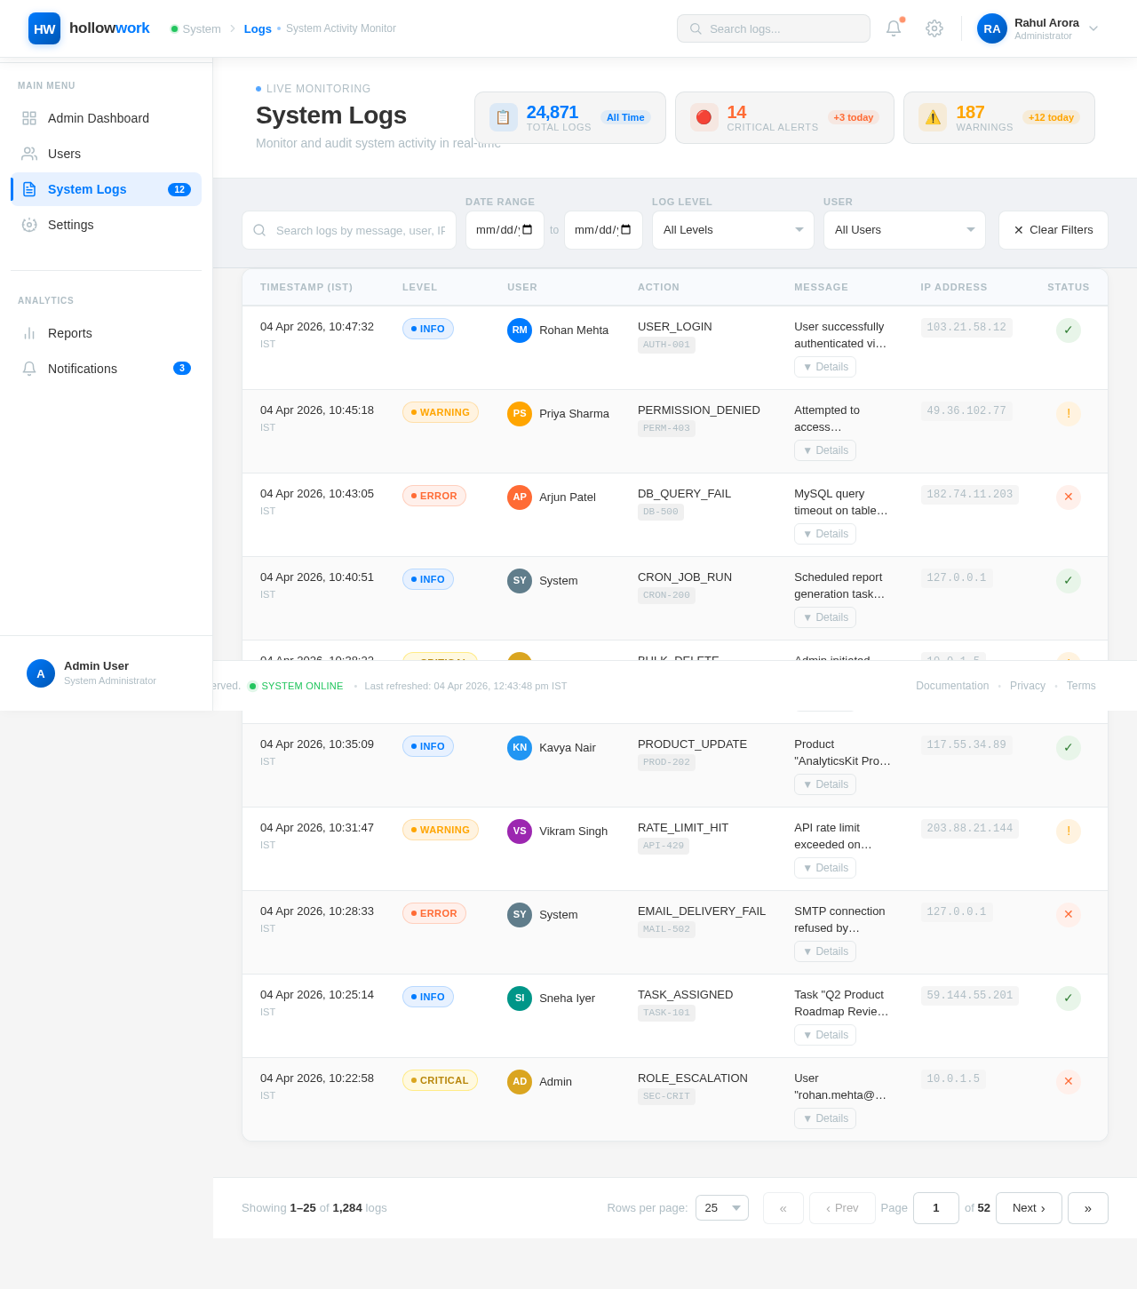The image size is (1137, 1289).
Task: Expand the Rahul Arora account chevron
Action: (x=1093, y=28)
